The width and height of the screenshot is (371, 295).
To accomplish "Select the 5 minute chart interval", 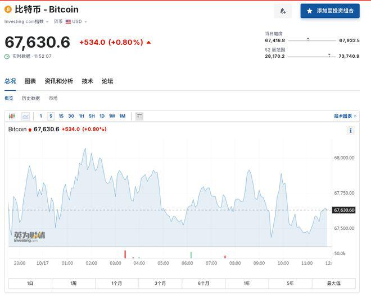I will pos(51,116).
